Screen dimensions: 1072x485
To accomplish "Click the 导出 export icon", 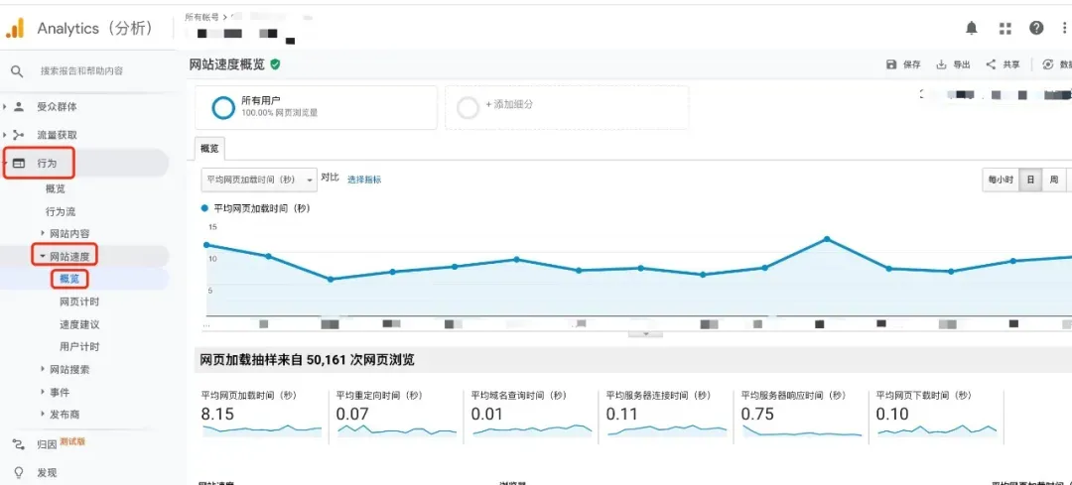I will coord(941,64).
